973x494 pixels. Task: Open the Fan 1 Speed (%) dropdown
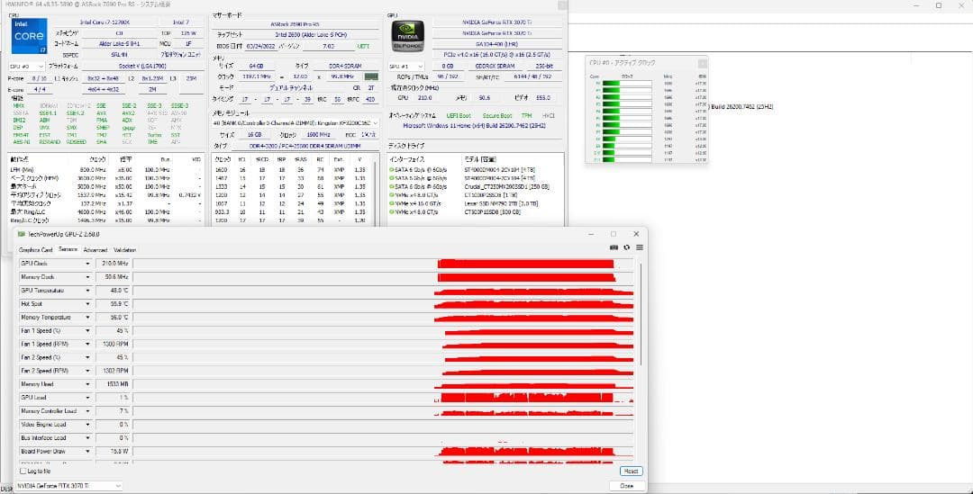(87, 331)
